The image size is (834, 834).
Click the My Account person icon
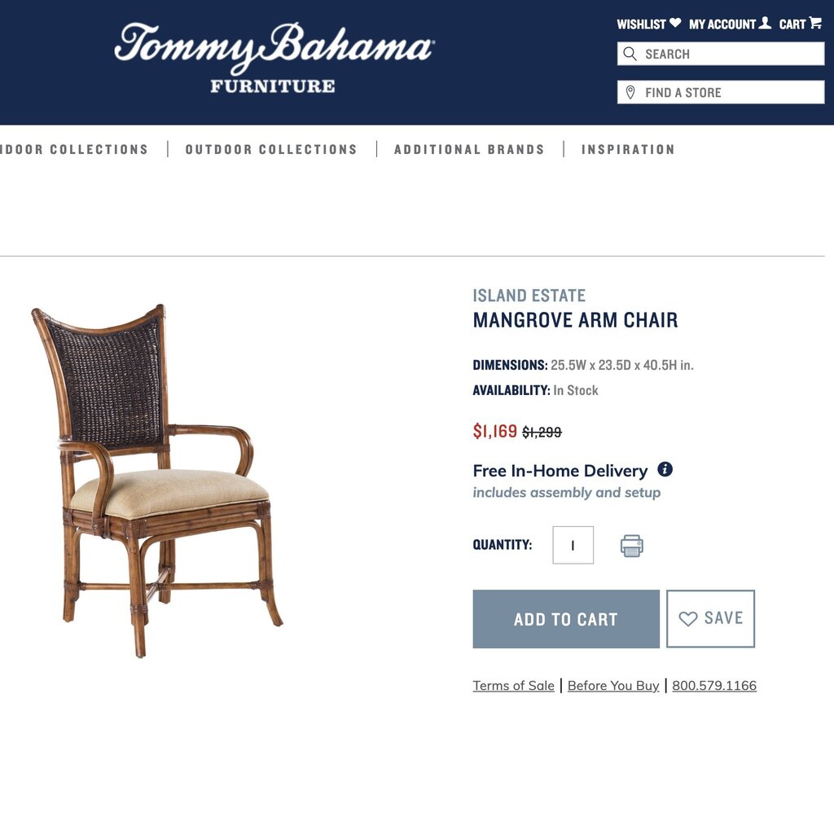765,22
